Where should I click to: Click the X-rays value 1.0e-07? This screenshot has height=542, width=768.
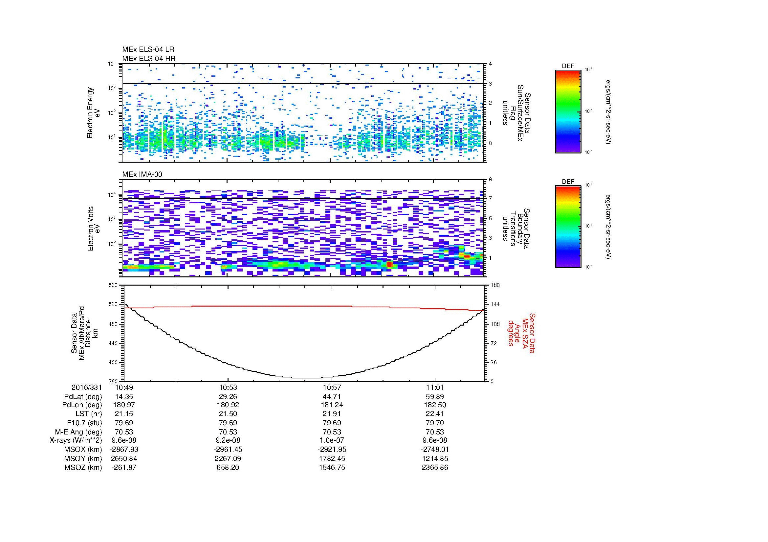pyautogui.click(x=332, y=440)
